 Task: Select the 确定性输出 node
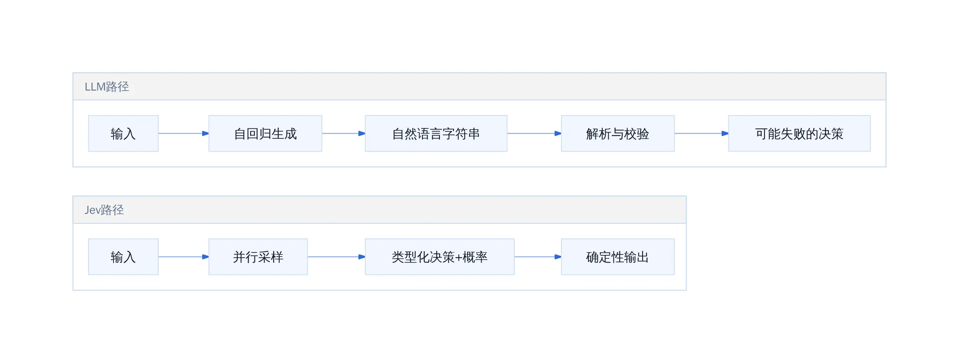point(618,257)
